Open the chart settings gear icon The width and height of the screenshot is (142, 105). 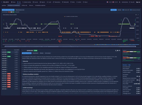(x=136, y=15)
